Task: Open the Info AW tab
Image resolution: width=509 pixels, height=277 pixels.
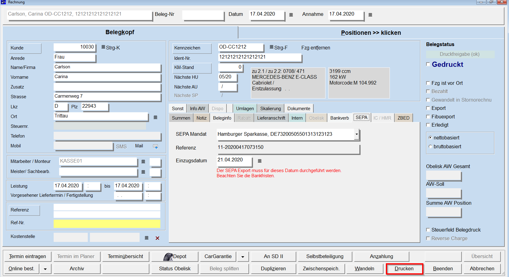Action: (198, 109)
